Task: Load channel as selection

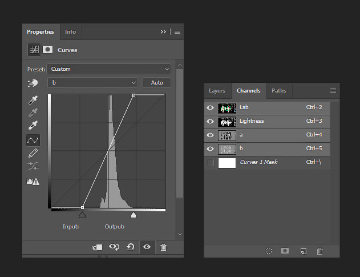Action: 269,251
